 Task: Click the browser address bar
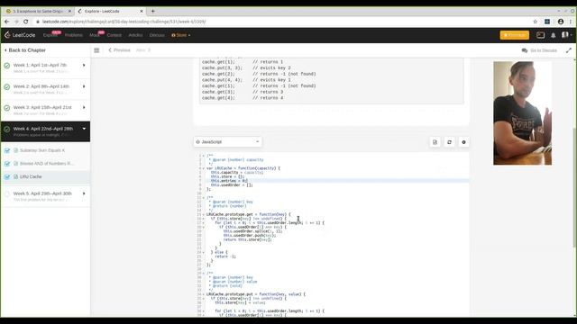(x=283, y=22)
